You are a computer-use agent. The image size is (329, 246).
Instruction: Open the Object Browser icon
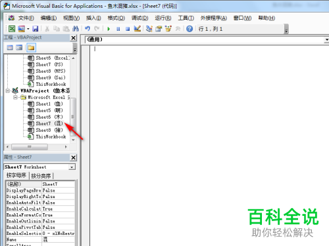168,29
